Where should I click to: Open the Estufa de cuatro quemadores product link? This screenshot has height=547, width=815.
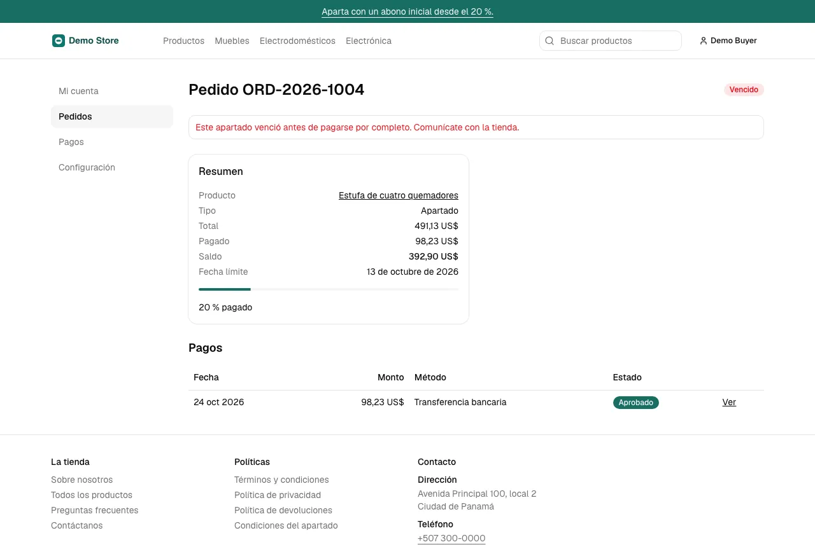399,195
